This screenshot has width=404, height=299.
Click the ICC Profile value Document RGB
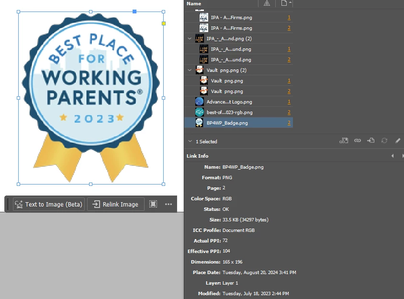[x=238, y=230]
